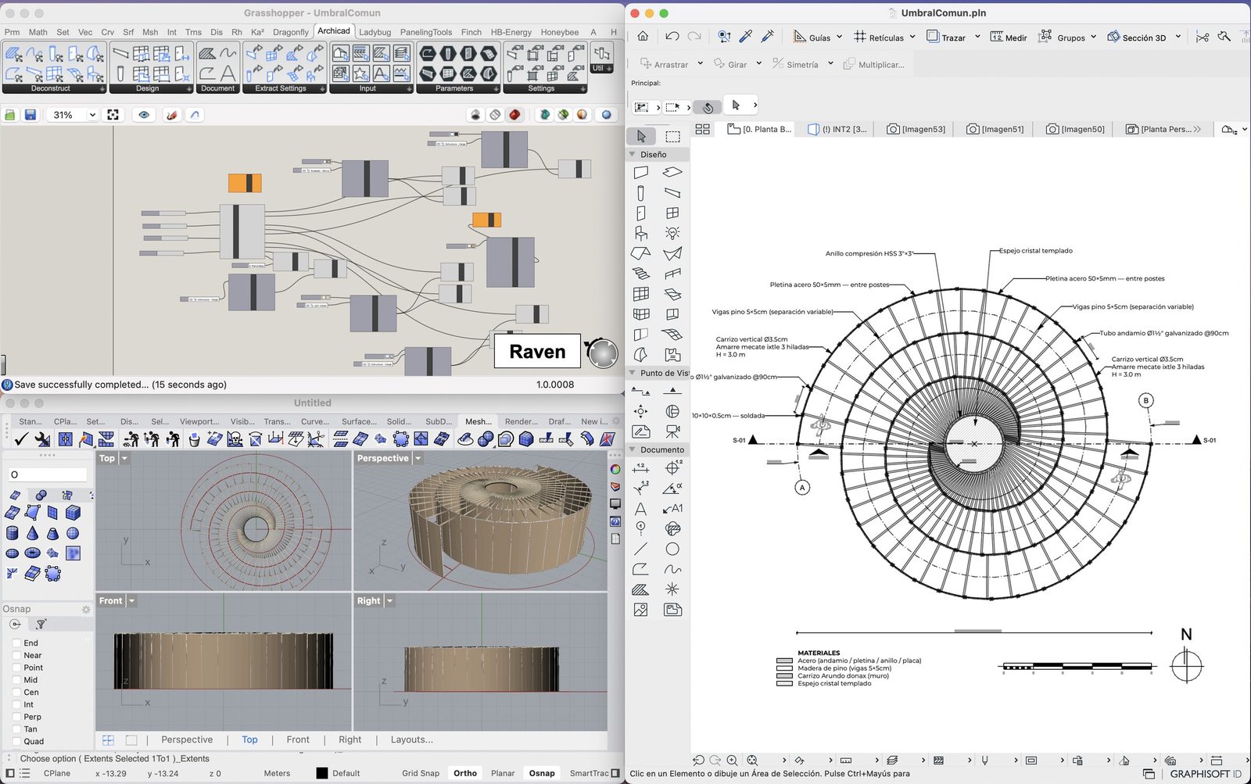Open the Sección 3D dropdown arrow
Viewport: 1251px width, 784px height.
pos(1178,37)
